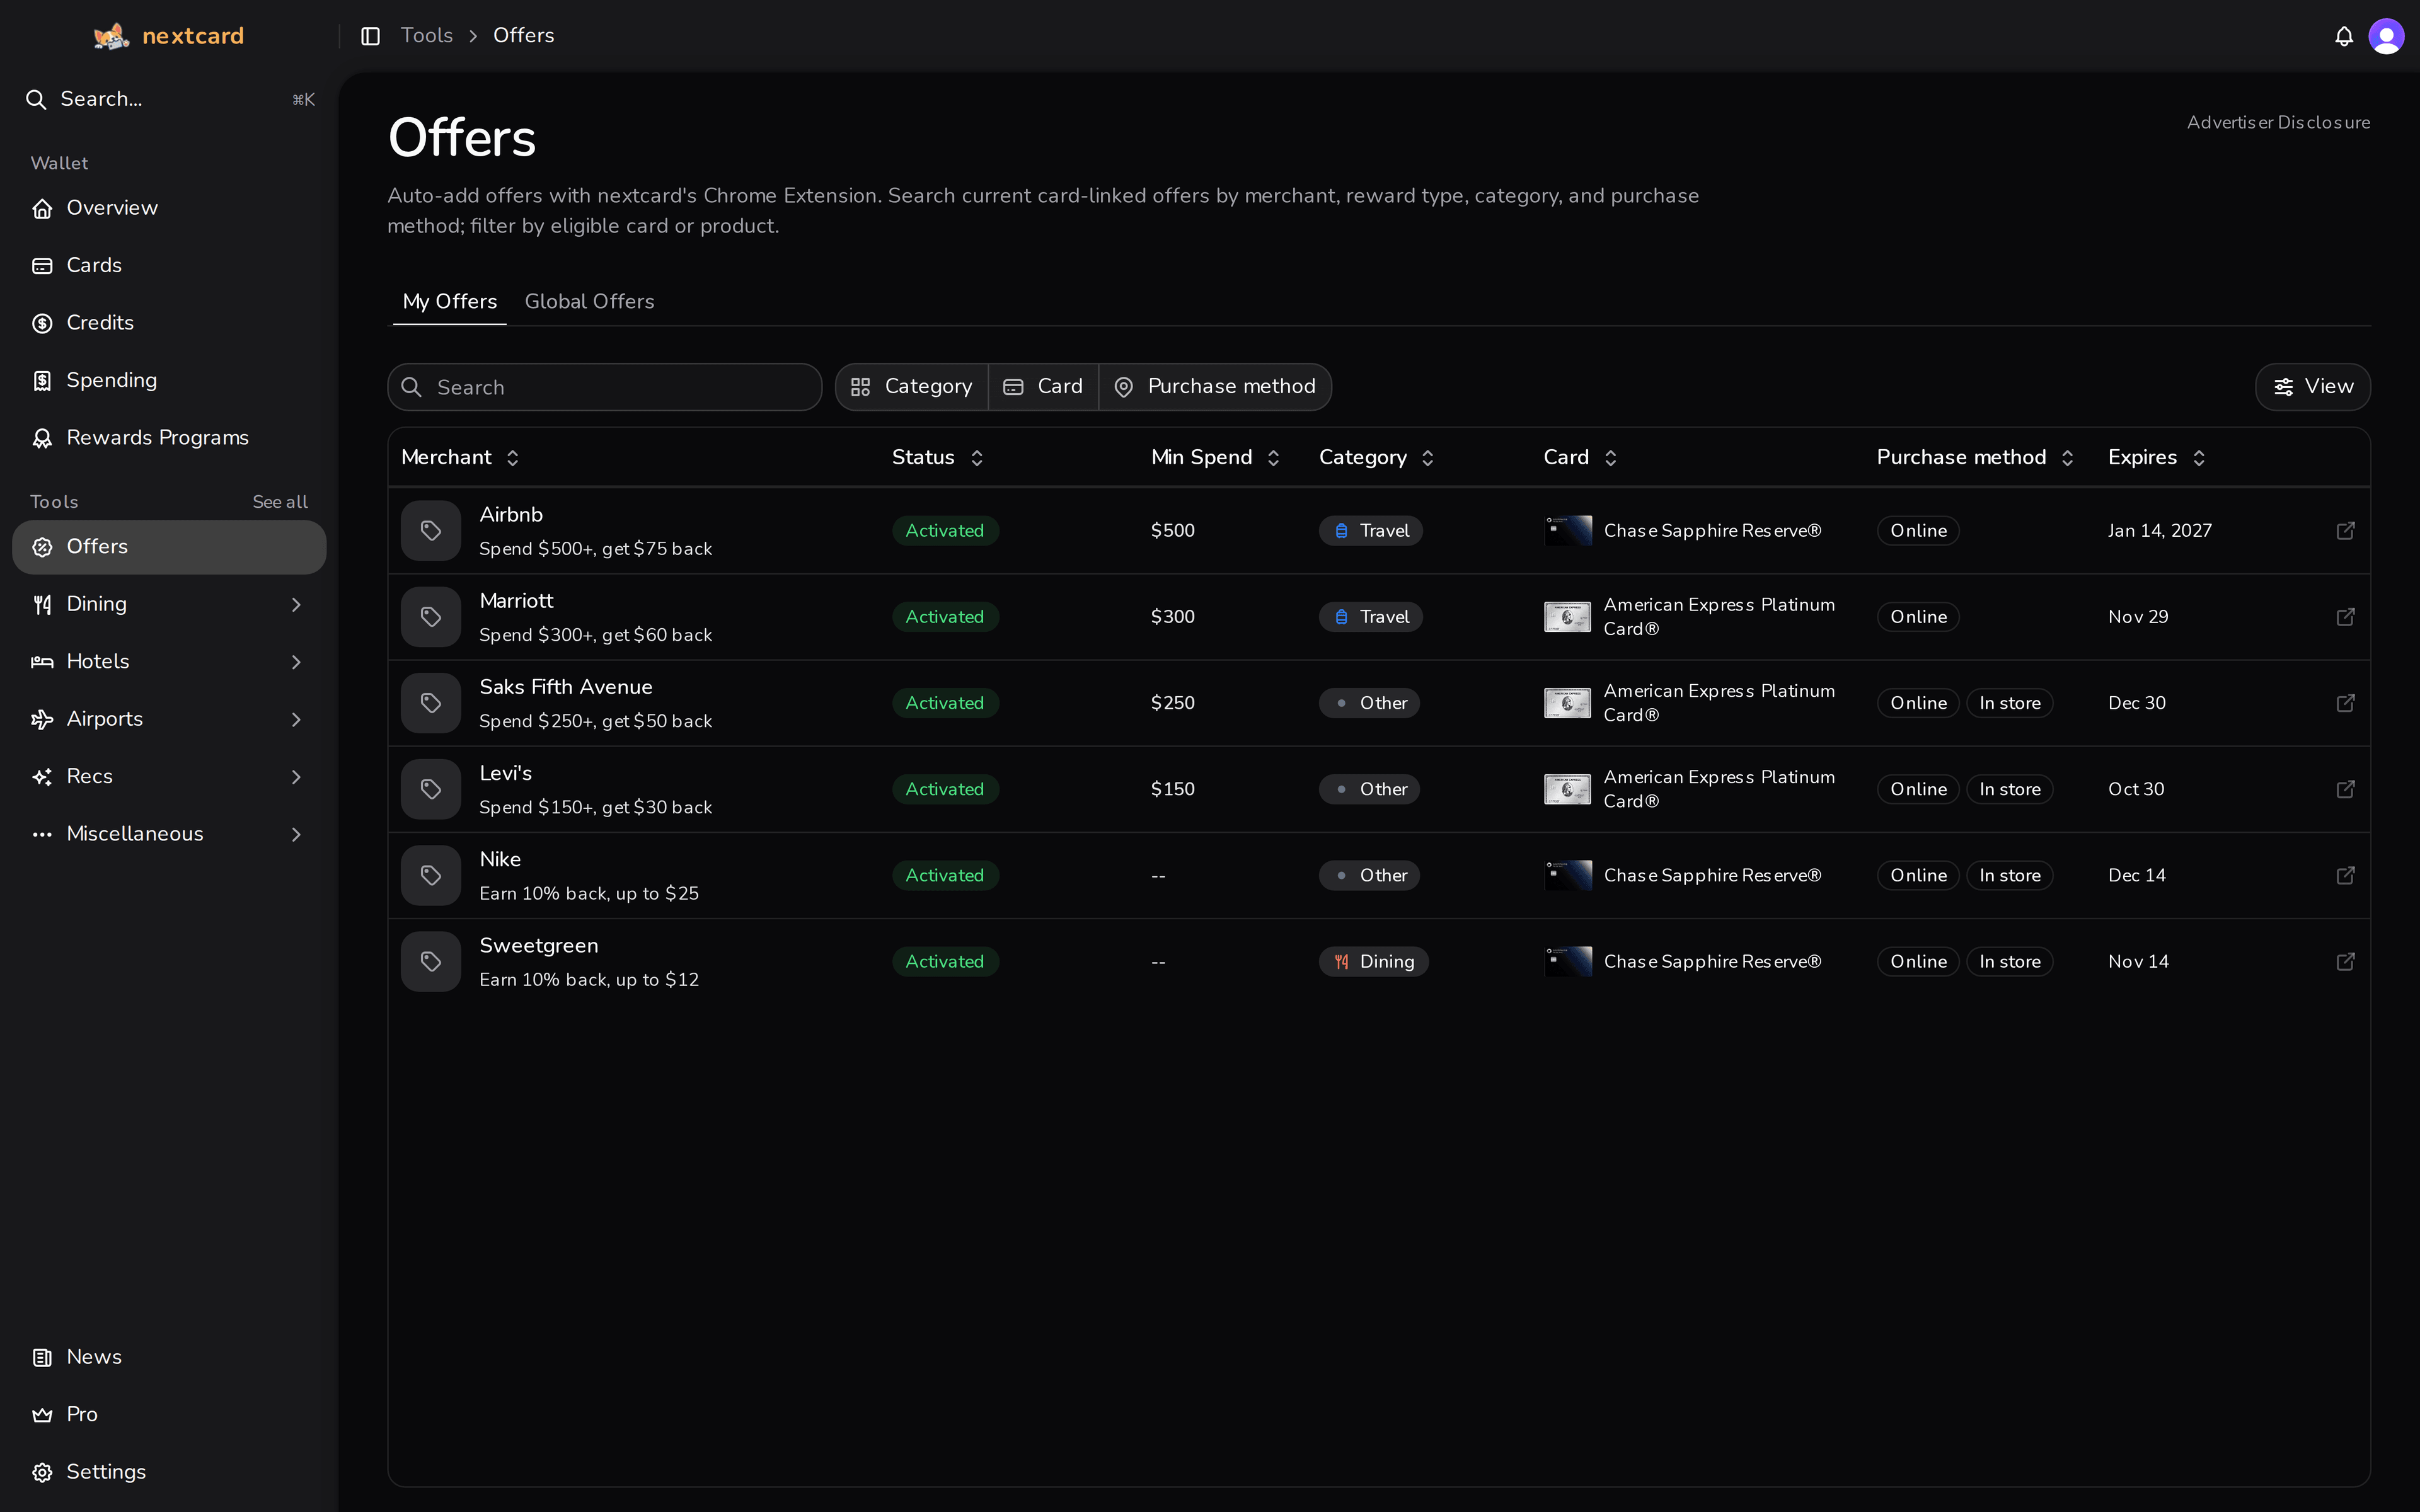Sort table by Category column header

[1377, 458]
